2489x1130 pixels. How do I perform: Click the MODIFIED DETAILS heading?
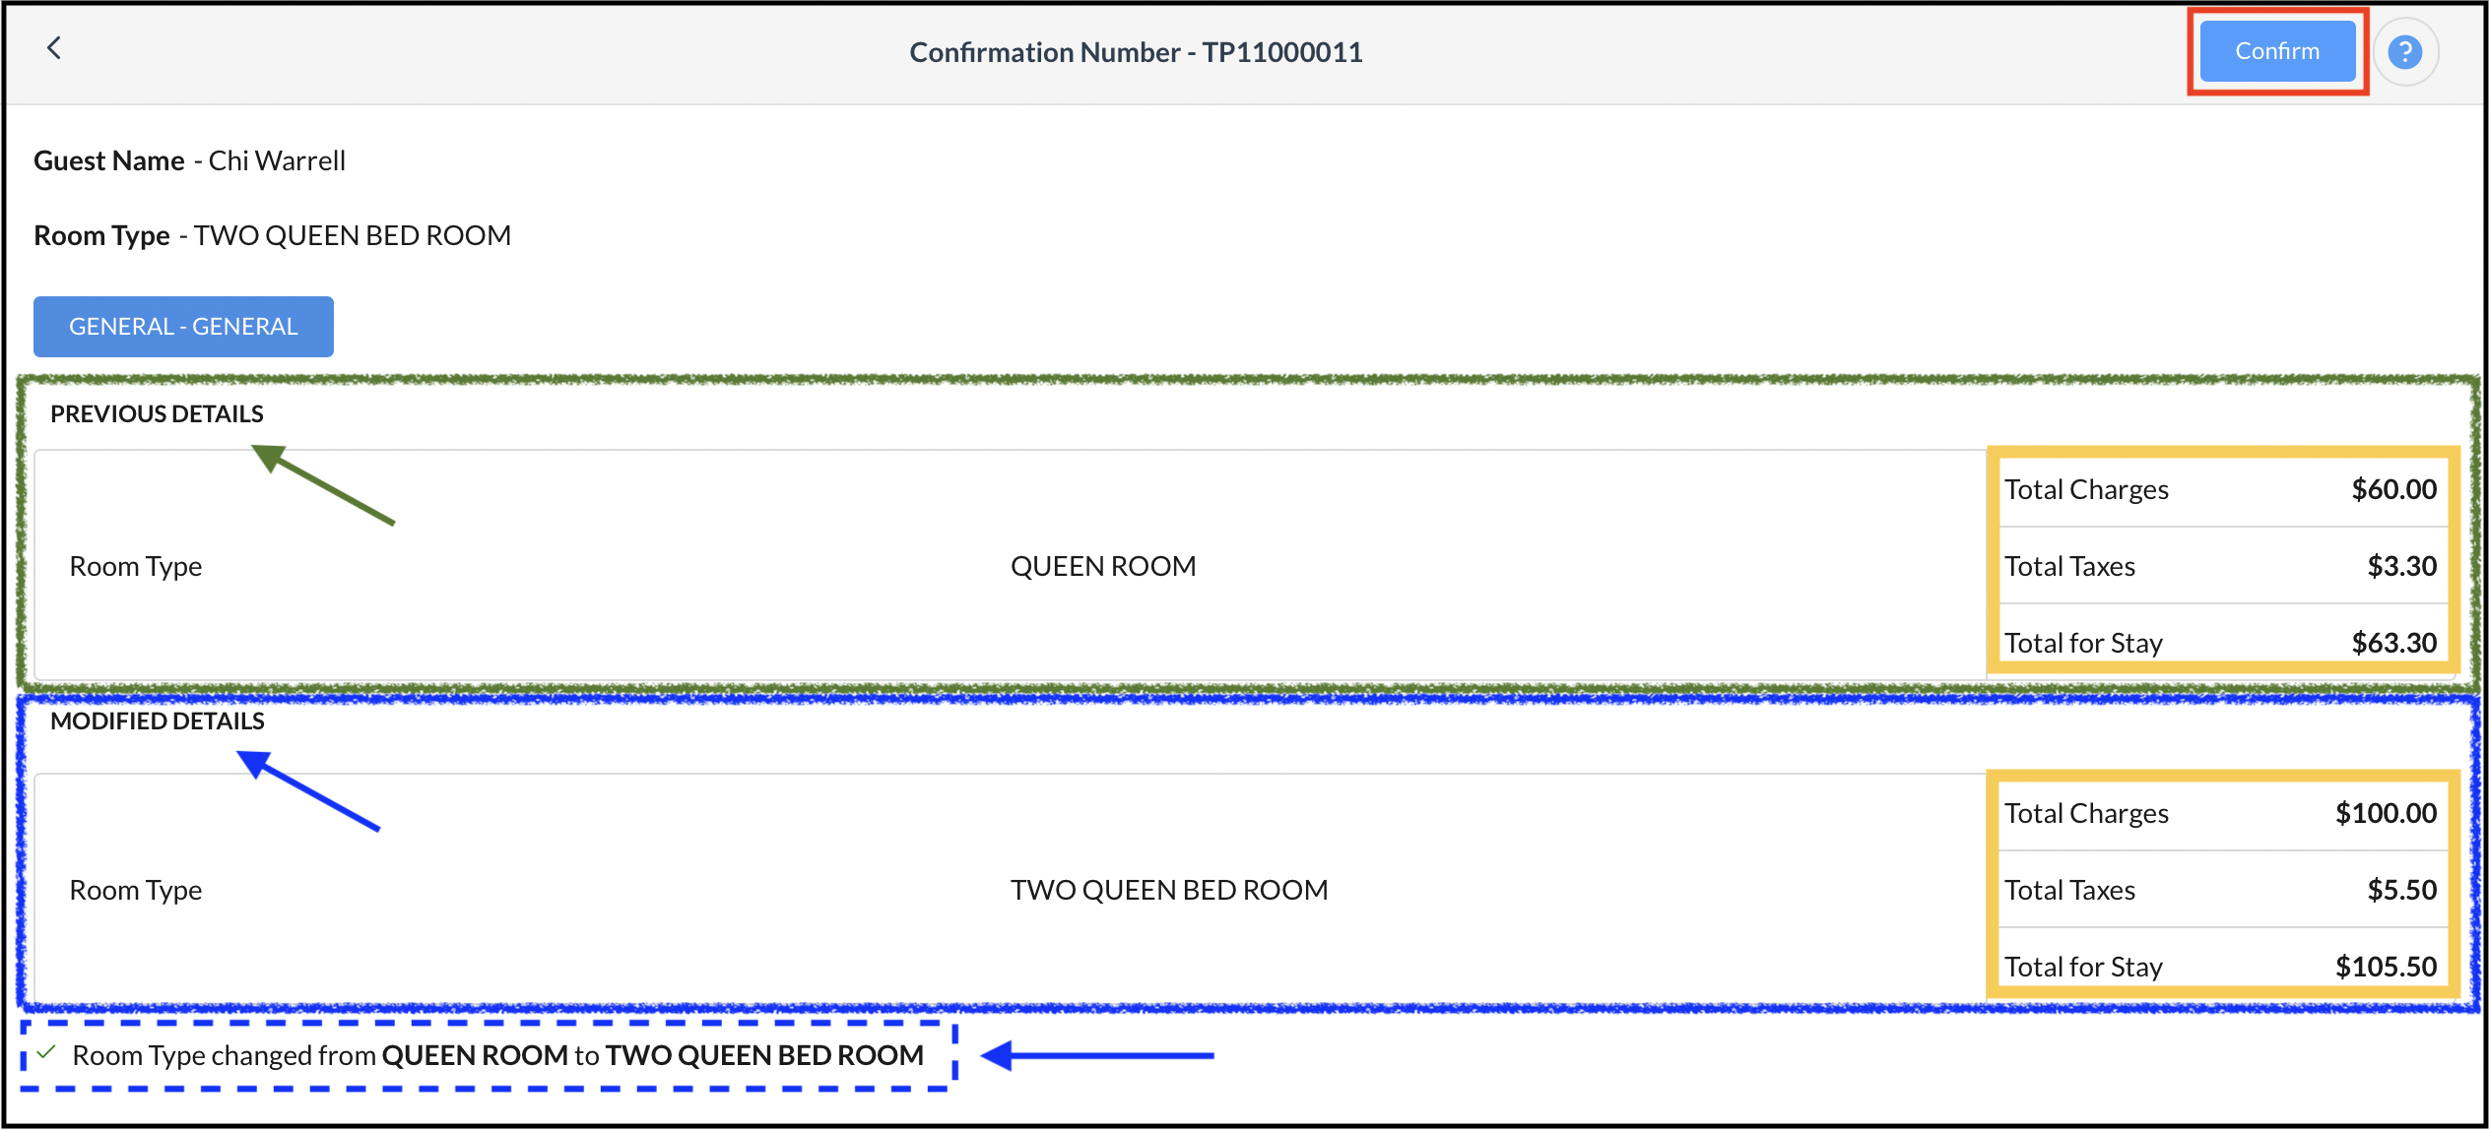(158, 722)
